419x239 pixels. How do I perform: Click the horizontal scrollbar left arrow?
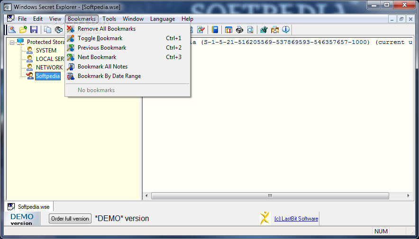[146, 196]
